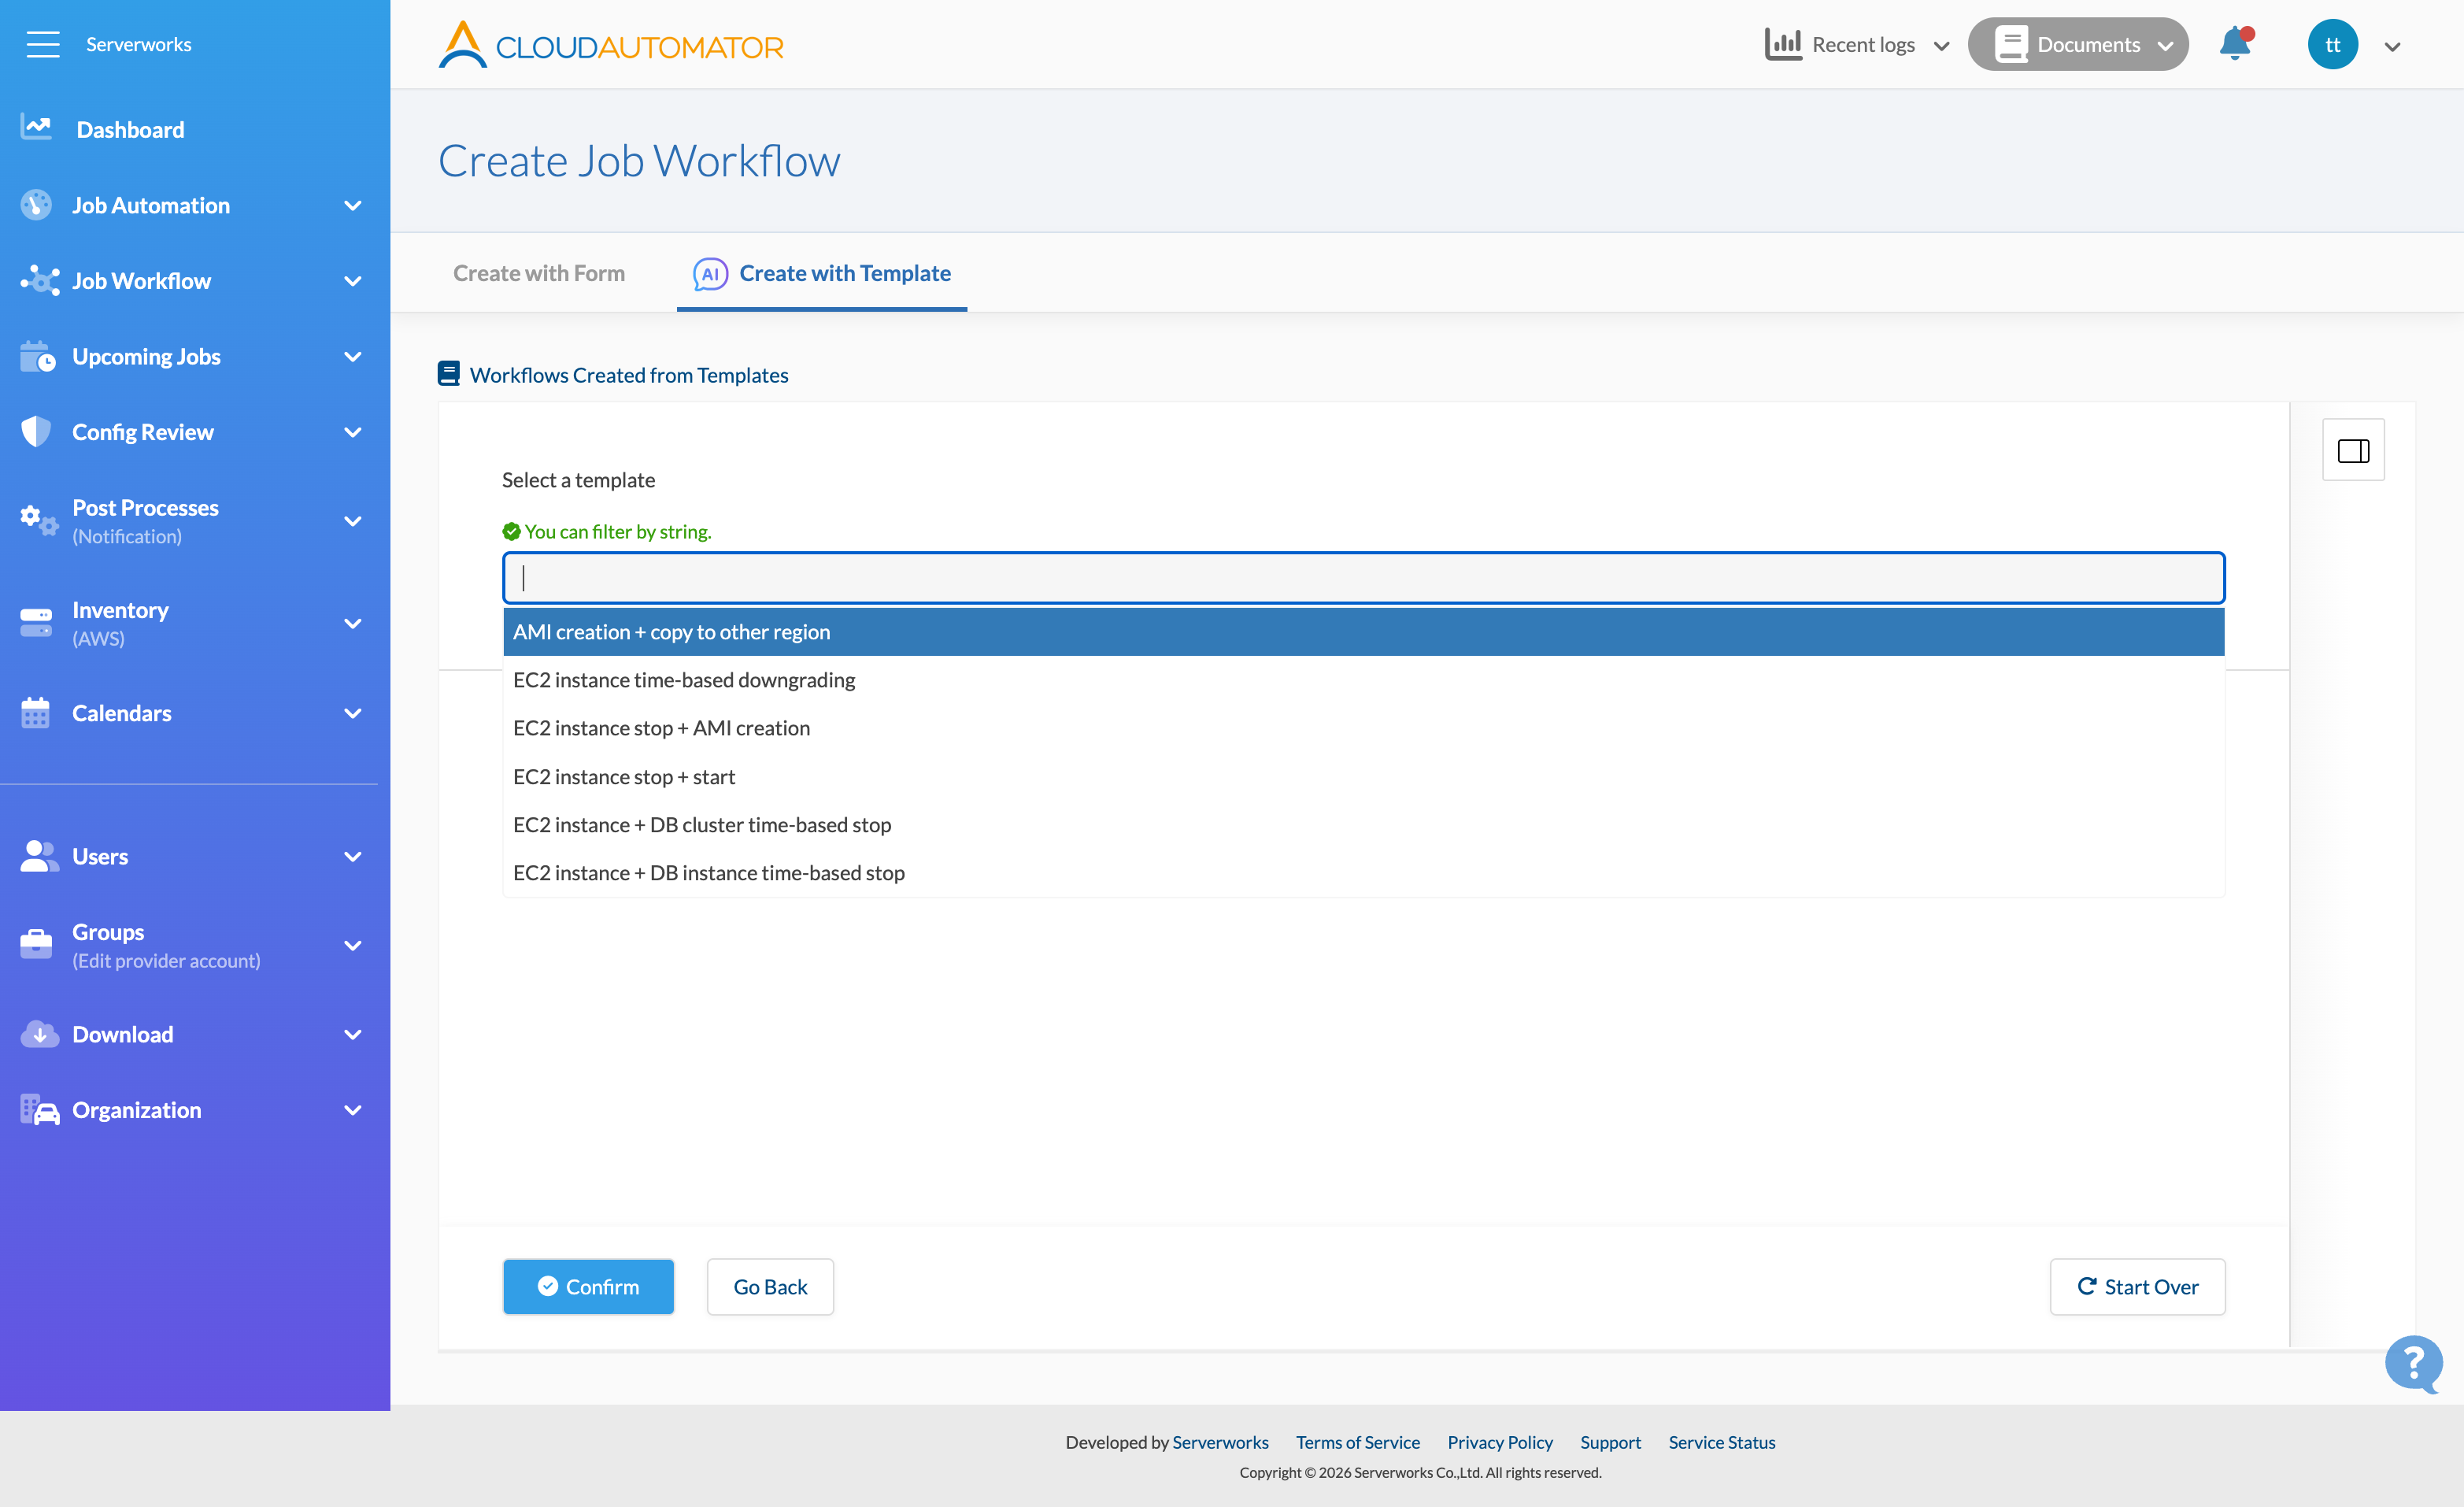Open the hamburger menu icon
This screenshot has height=1507, width=2464.
tap(43, 44)
